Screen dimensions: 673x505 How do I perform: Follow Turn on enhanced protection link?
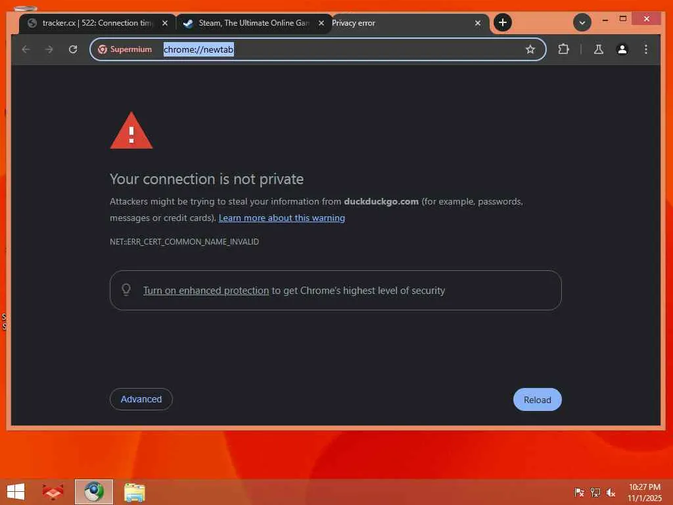(206, 290)
